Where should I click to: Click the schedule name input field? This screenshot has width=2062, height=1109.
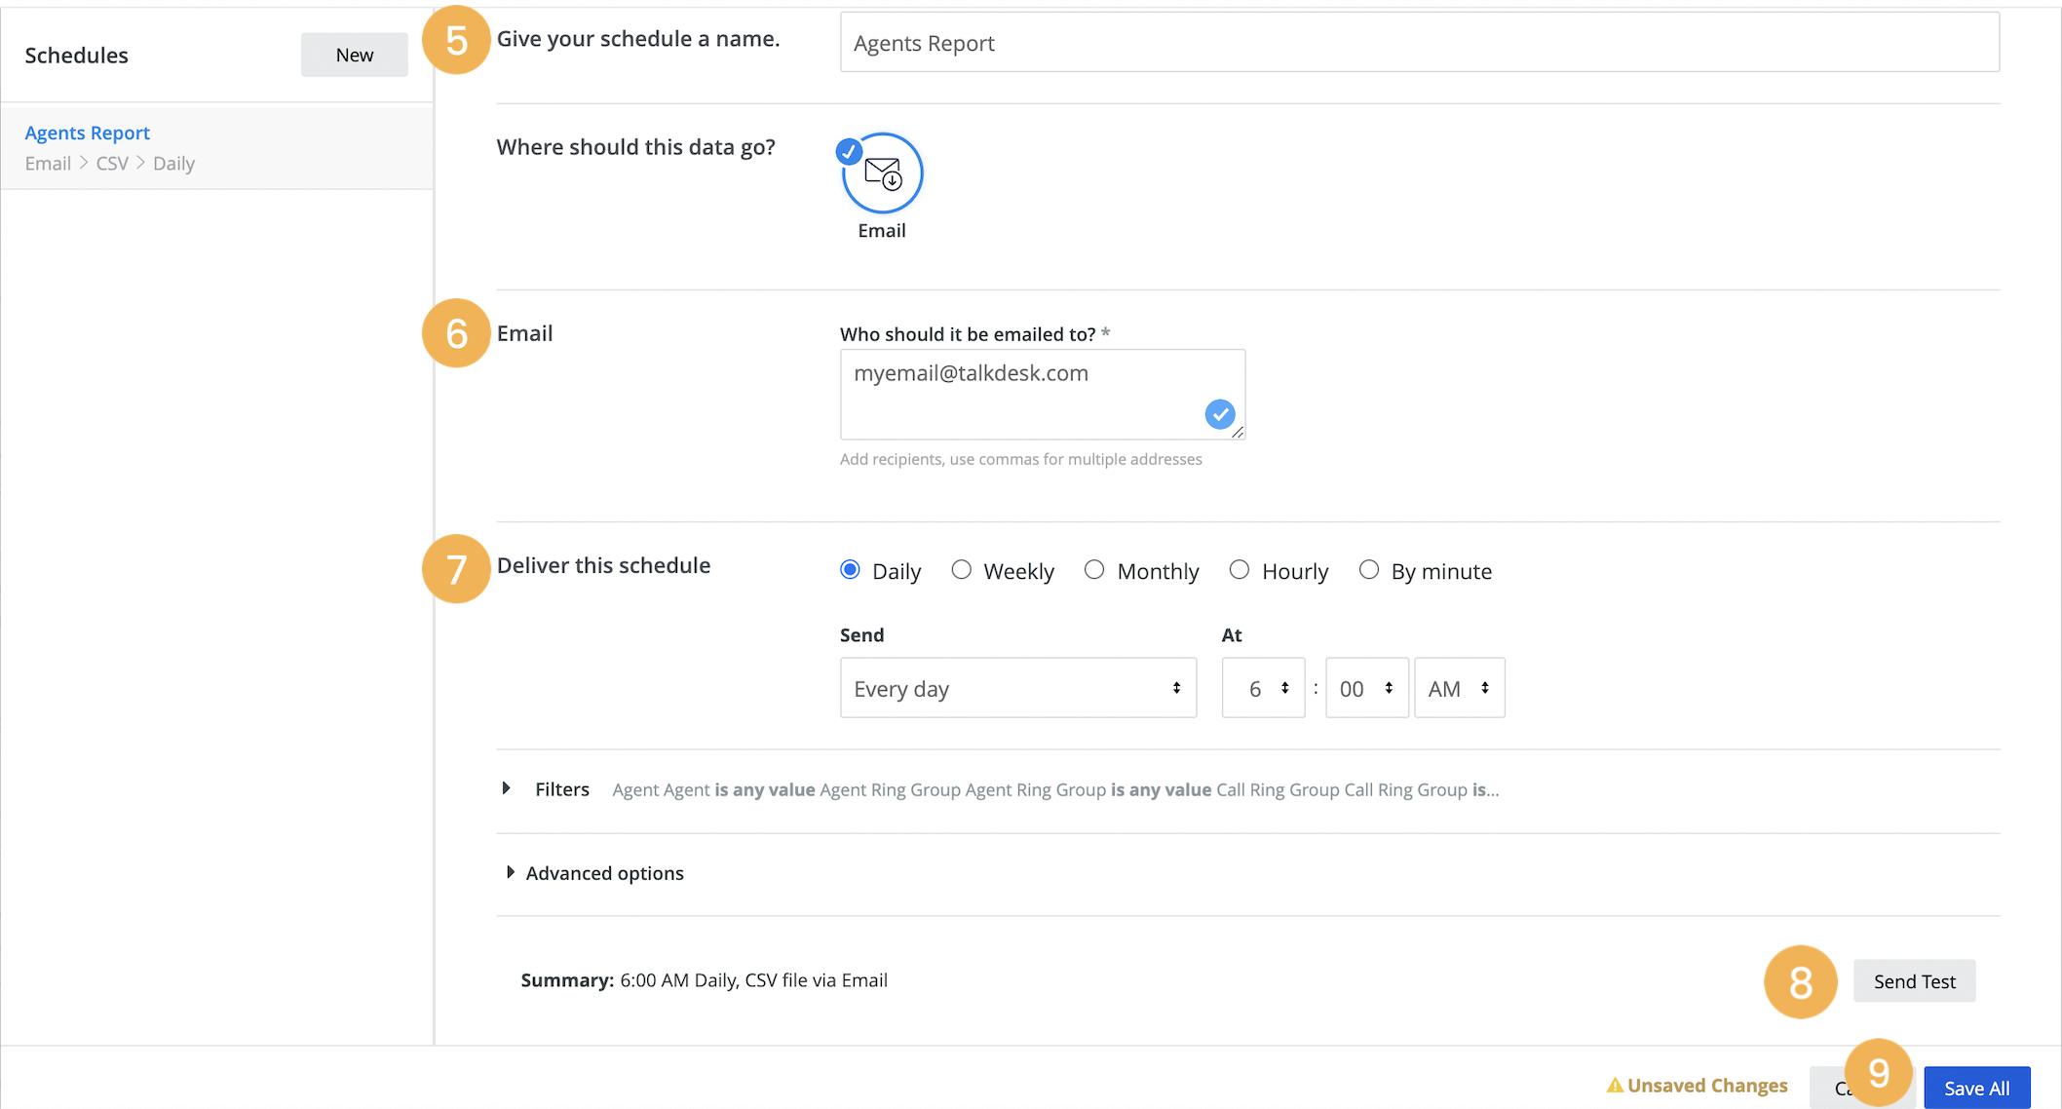coord(1420,43)
